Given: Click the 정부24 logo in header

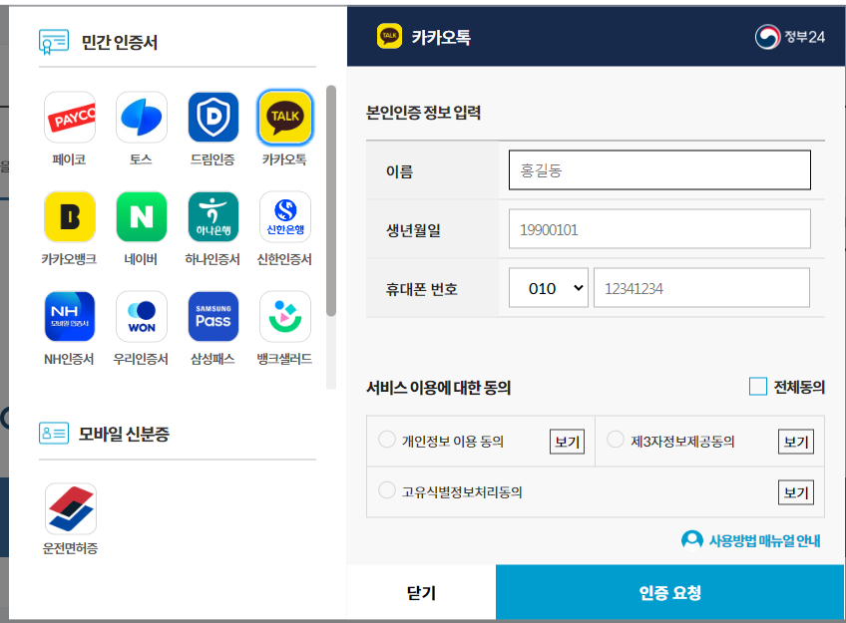Looking at the screenshot, I should pos(790,37).
